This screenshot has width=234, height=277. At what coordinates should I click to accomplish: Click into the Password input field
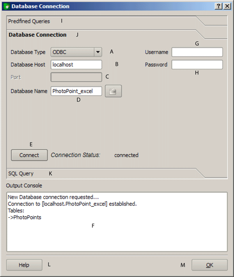(x=197, y=65)
